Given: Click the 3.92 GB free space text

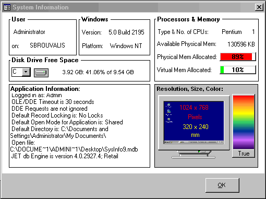Looking at the screenshot, I should (98, 72).
